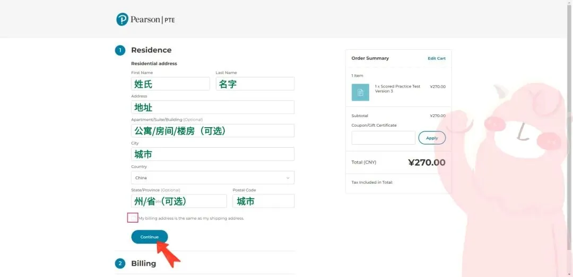Image resolution: width=573 pixels, height=277 pixels.
Task: Click the '¥270.00' total amount
Action: 427,163
